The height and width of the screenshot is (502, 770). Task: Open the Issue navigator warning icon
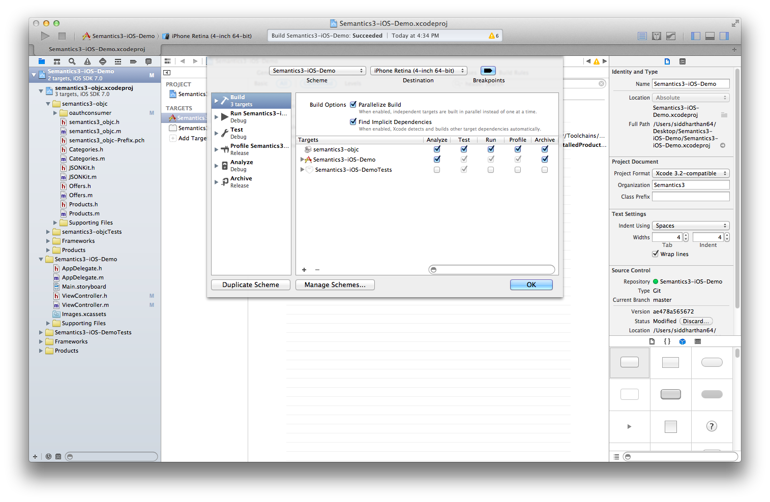[87, 61]
